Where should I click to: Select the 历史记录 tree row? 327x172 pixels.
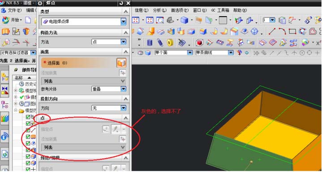pos(28,84)
